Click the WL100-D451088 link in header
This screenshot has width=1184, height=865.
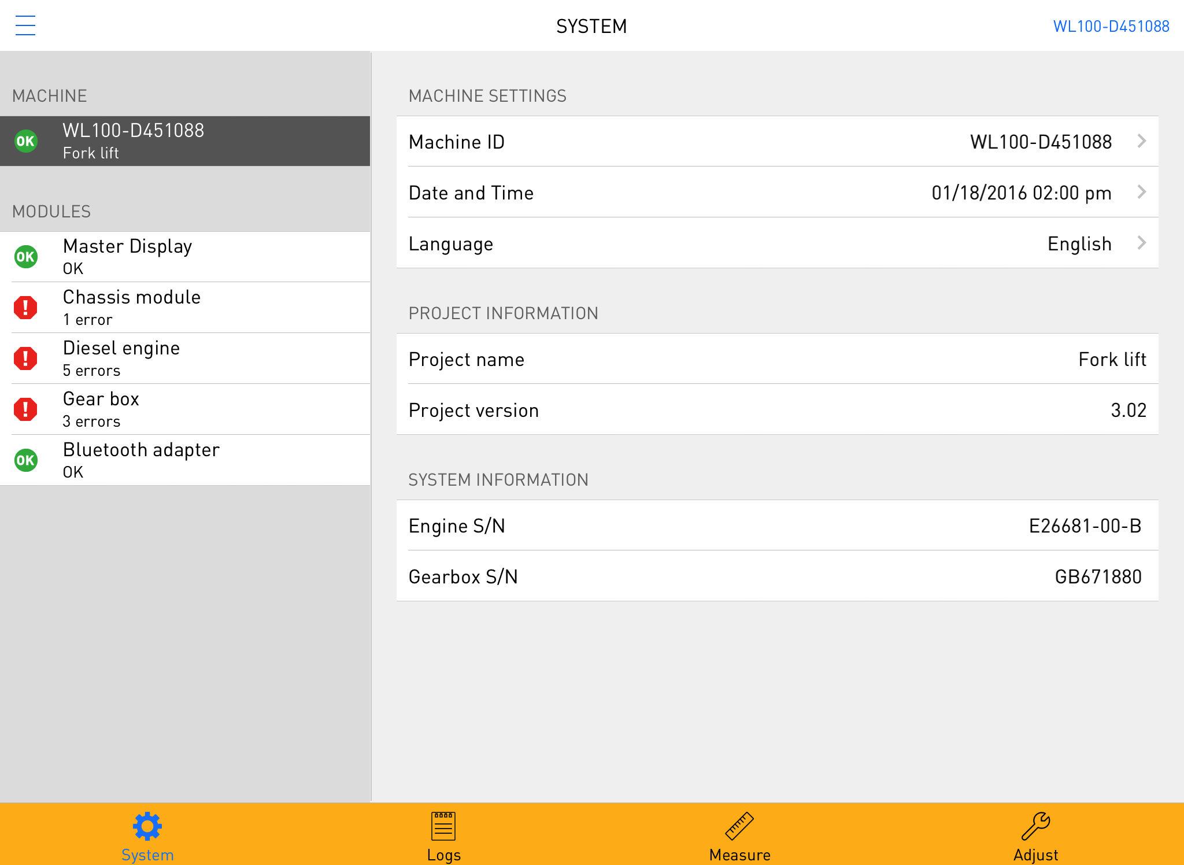pyautogui.click(x=1111, y=26)
